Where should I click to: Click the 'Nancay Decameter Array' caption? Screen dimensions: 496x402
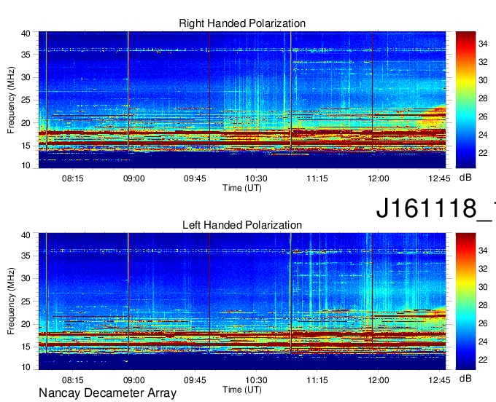point(107,393)
